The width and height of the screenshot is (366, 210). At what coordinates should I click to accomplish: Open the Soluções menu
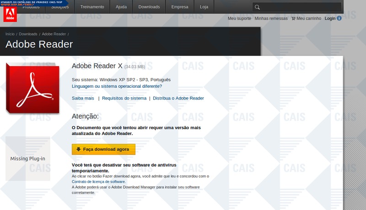click(x=60, y=7)
